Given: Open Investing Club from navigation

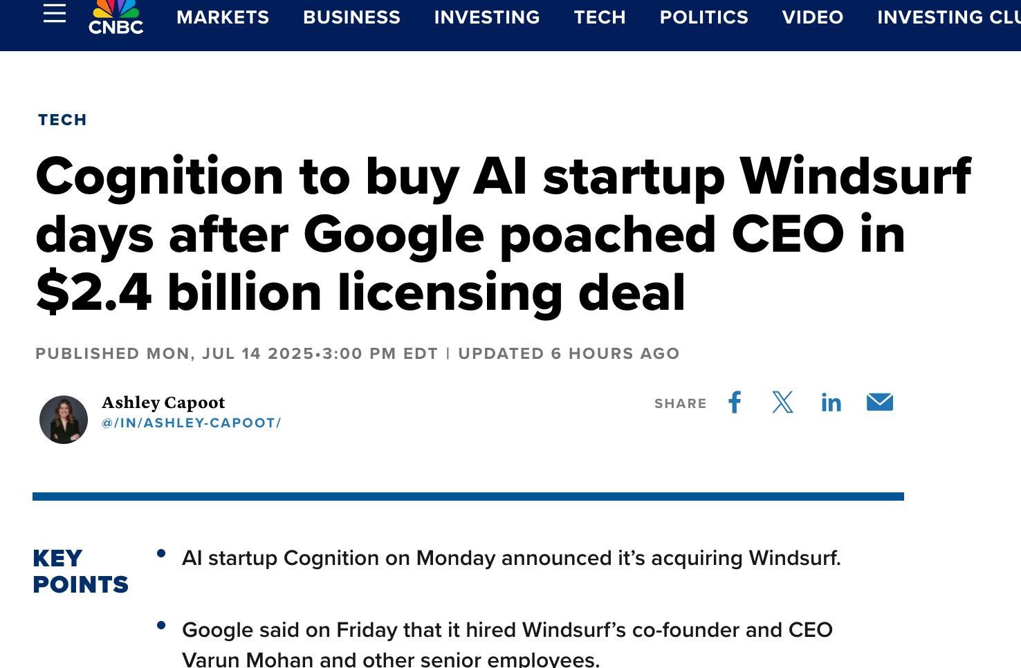Looking at the screenshot, I should pyautogui.click(x=948, y=17).
